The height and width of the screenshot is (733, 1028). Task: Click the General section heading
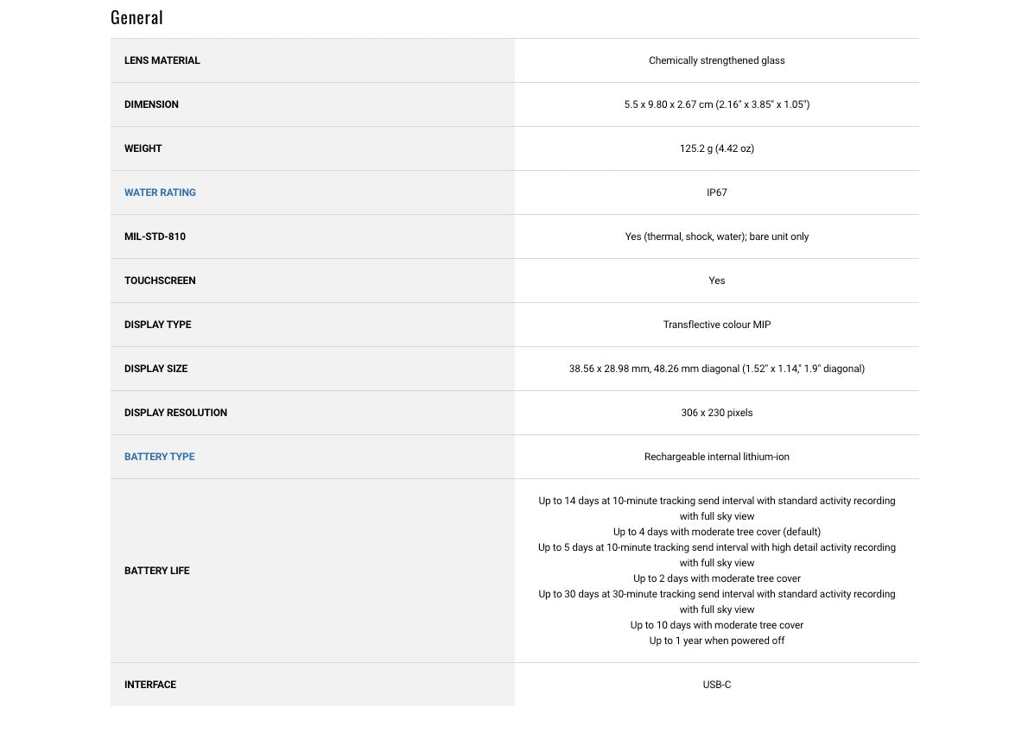pyautogui.click(x=136, y=17)
